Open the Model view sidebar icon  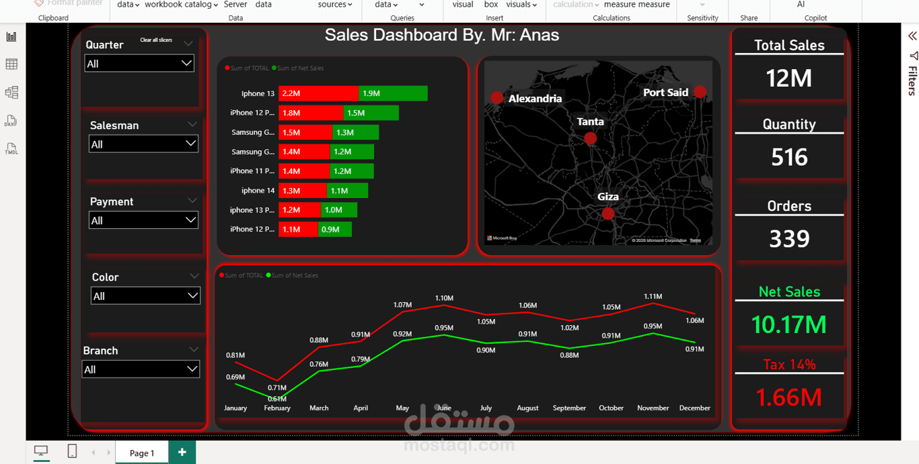pos(11,93)
